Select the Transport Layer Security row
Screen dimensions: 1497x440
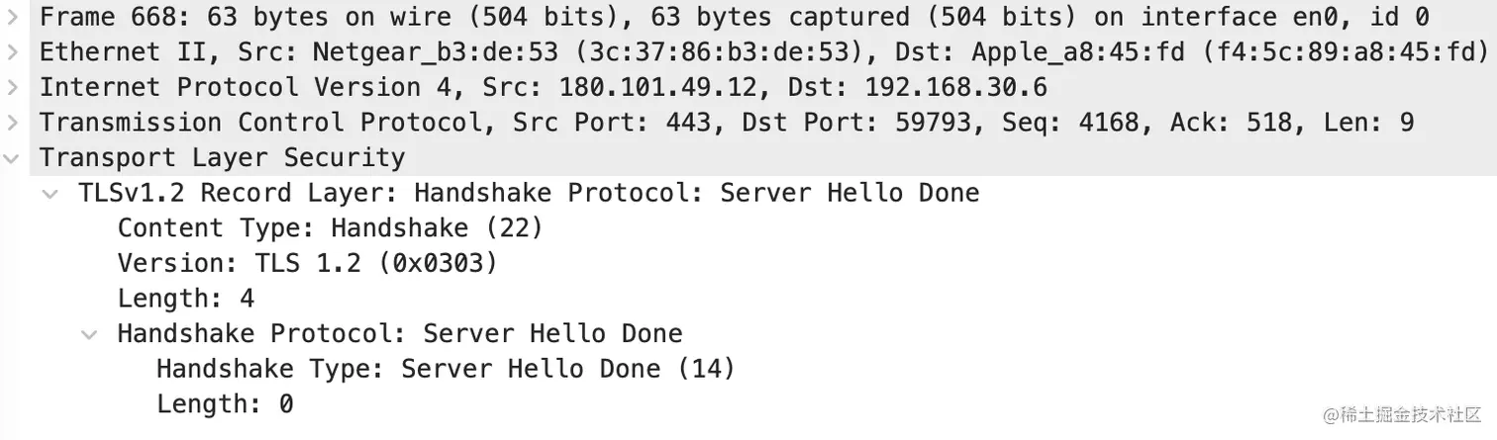click(748, 158)
